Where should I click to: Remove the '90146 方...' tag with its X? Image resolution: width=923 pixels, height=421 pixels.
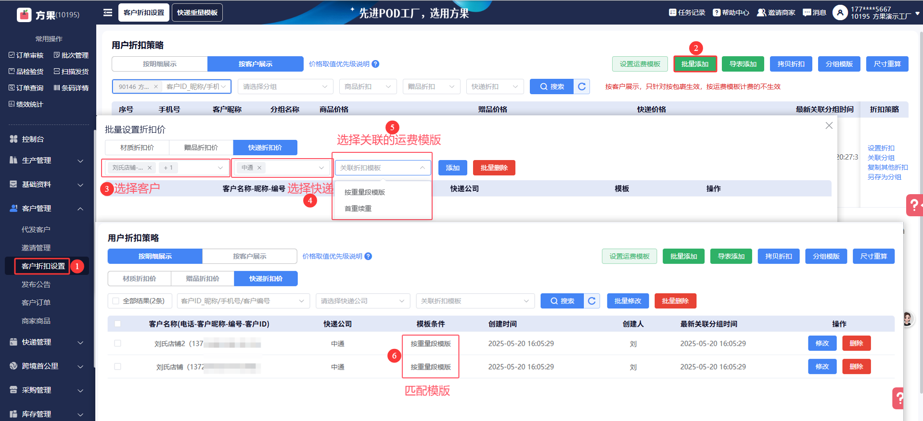[155, 87]
